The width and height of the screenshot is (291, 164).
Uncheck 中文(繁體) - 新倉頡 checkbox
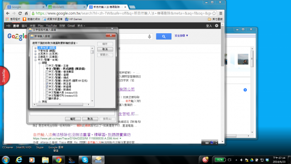click(47, 87)
